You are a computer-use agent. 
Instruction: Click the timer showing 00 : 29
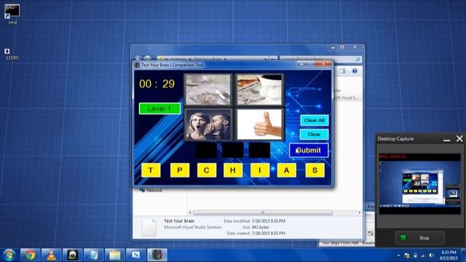(x=157, y=84)
